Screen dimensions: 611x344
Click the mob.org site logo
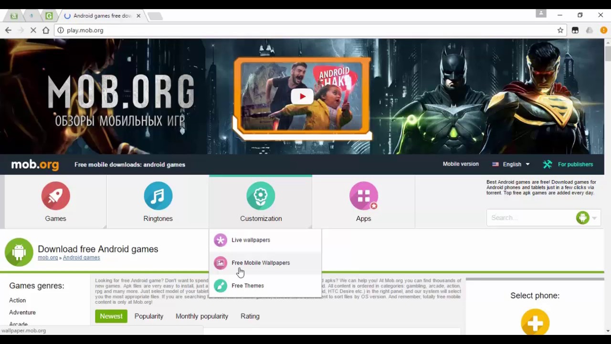35,165
